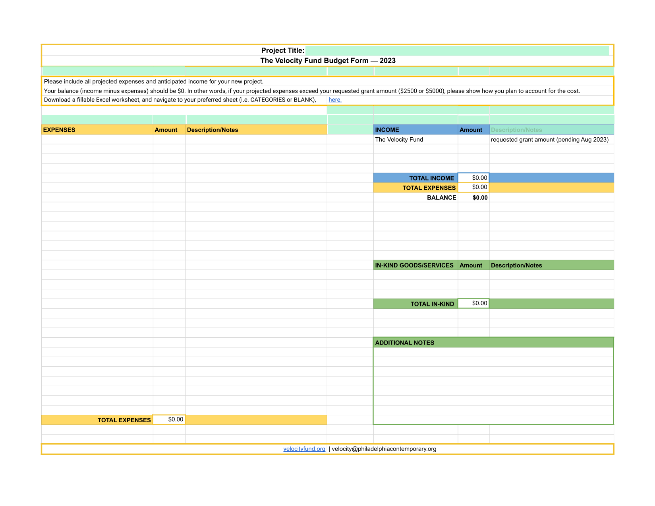Click 'requested grant amount (pending Aug 2023)' note

(x=550, y=140)
